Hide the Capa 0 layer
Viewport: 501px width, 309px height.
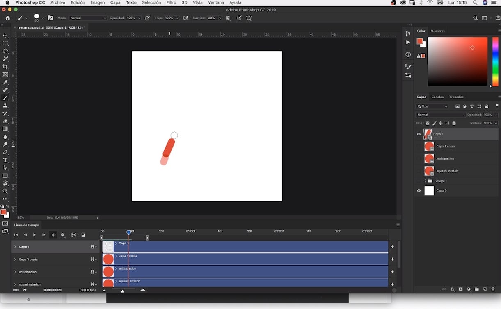(419, 191)
